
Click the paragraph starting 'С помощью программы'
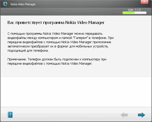point(61,42)
